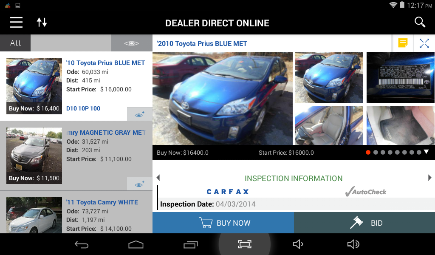435x255 pixels.
Task: Add MAGNETIC GRAY Camry to the watchlist
Action: (139, 184)
